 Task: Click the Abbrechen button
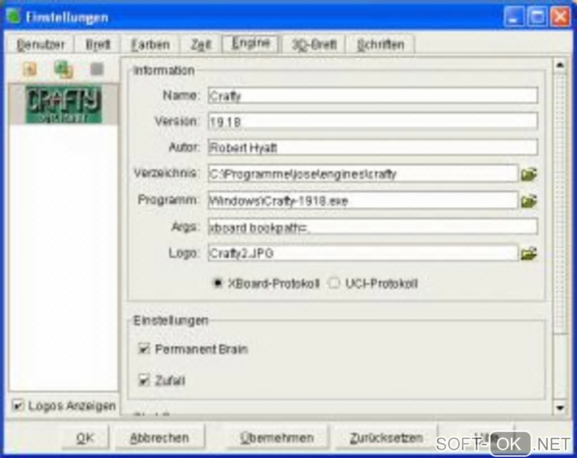160,438
